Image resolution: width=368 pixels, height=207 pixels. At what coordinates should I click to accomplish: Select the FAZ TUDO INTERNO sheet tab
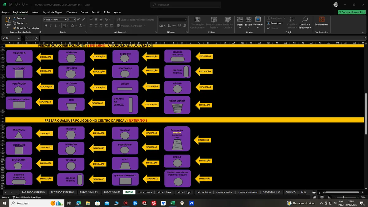[x=33, y=192]
